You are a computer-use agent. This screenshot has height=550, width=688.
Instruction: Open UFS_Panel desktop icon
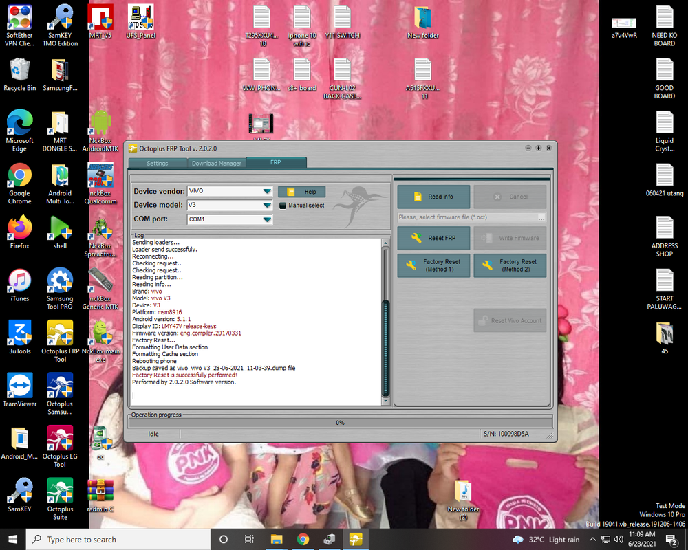click(140, 21)
